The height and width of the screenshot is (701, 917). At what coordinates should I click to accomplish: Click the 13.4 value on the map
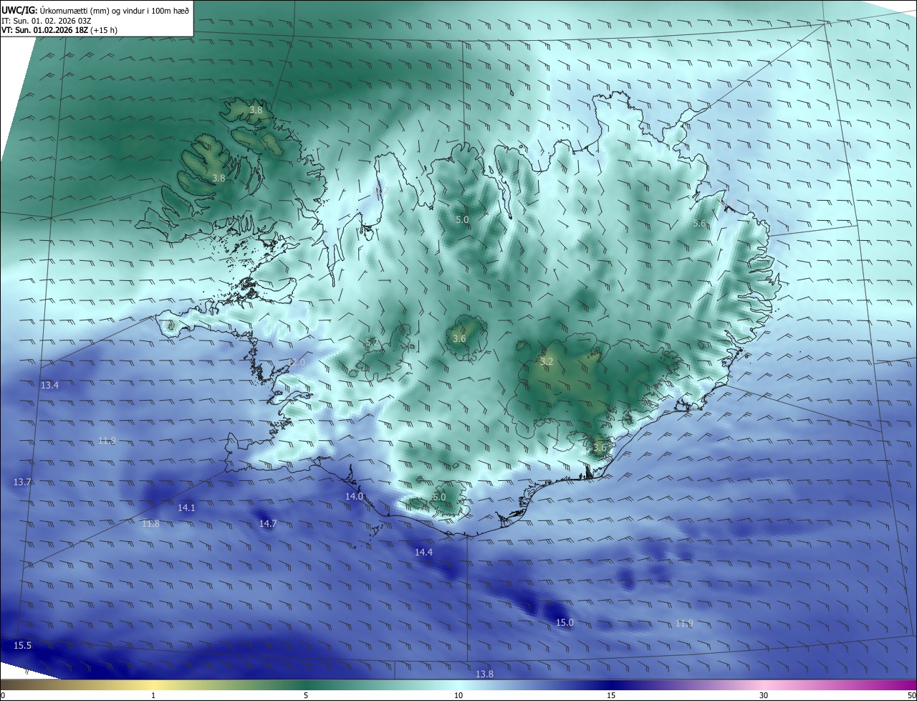(49, 386)
